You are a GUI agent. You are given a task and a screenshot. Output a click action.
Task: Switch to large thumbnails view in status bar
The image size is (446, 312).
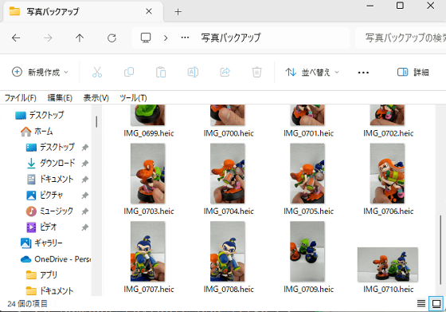click(436, 303)
